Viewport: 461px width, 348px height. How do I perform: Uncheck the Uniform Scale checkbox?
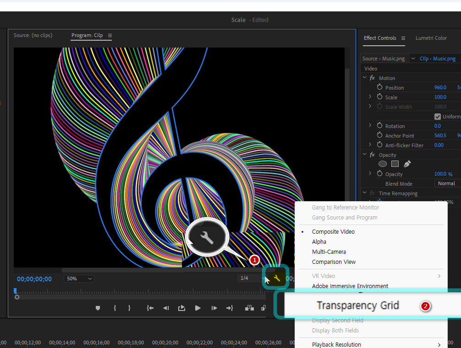pos(438,117)
